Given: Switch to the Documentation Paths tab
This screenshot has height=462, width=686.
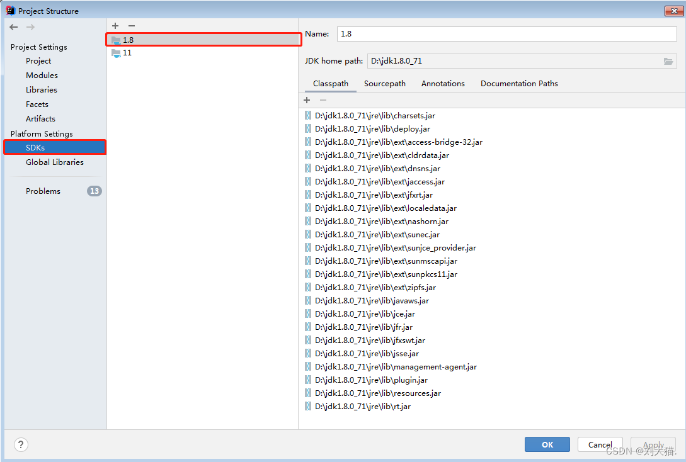Looking at the screenshot, I should (519, 84).
